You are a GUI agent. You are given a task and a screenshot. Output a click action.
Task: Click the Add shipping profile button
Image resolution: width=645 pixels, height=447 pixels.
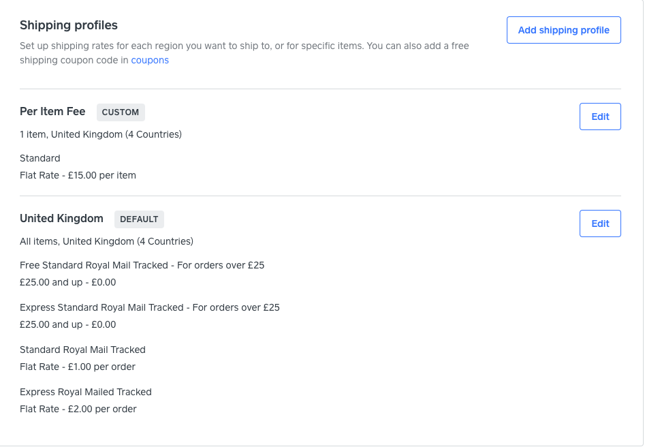pos(563,30)
